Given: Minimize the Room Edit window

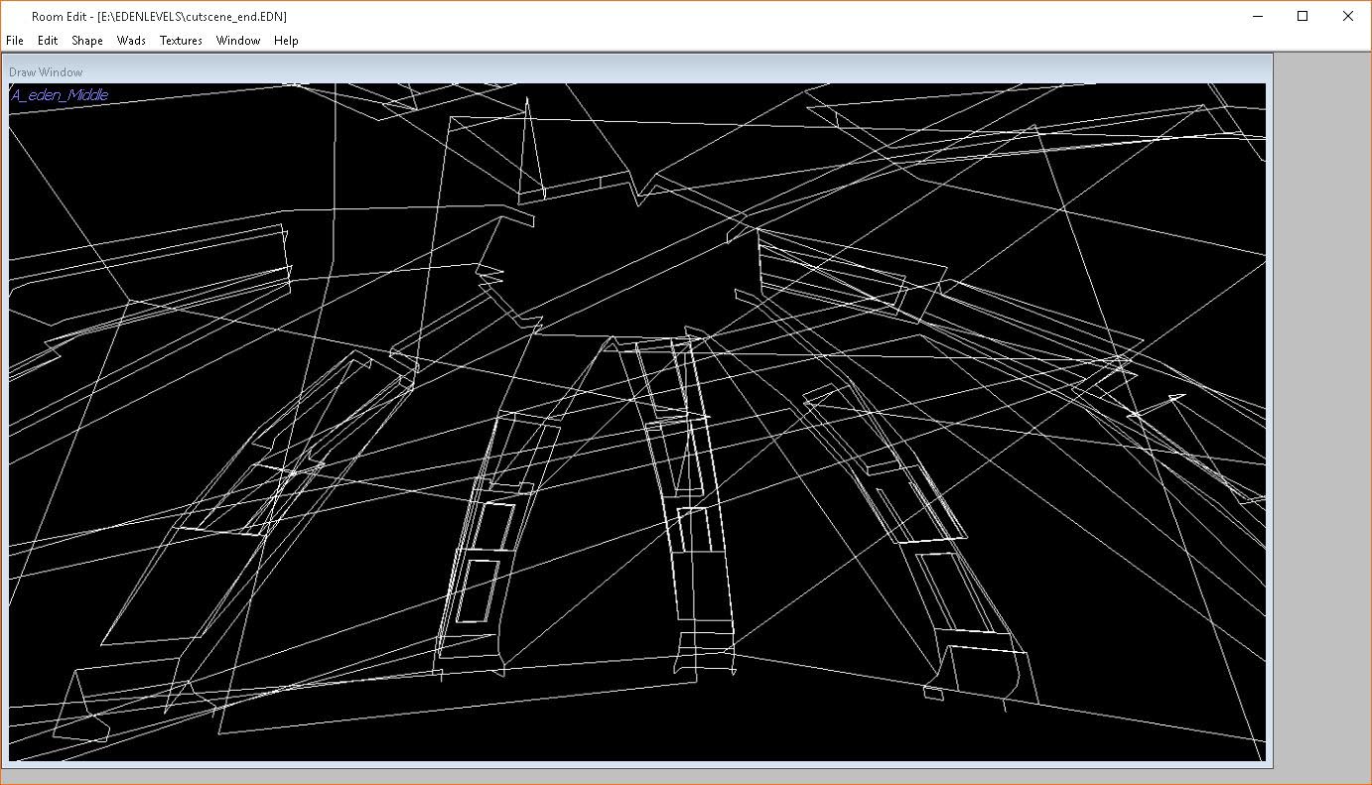Looking at the screenshot, I should 1258,16.
